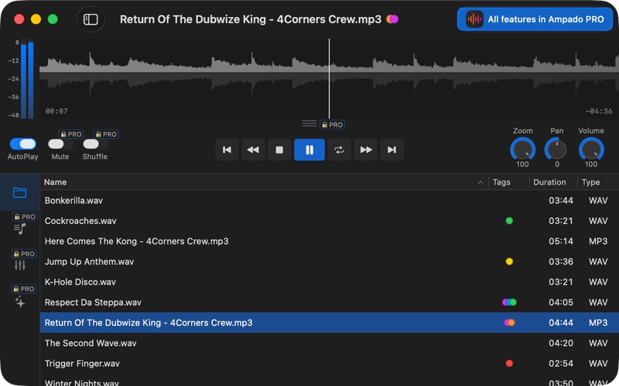Click the remaining time -04:36
The height and width of the screenshot is (386, 619).
coord(599,111)
